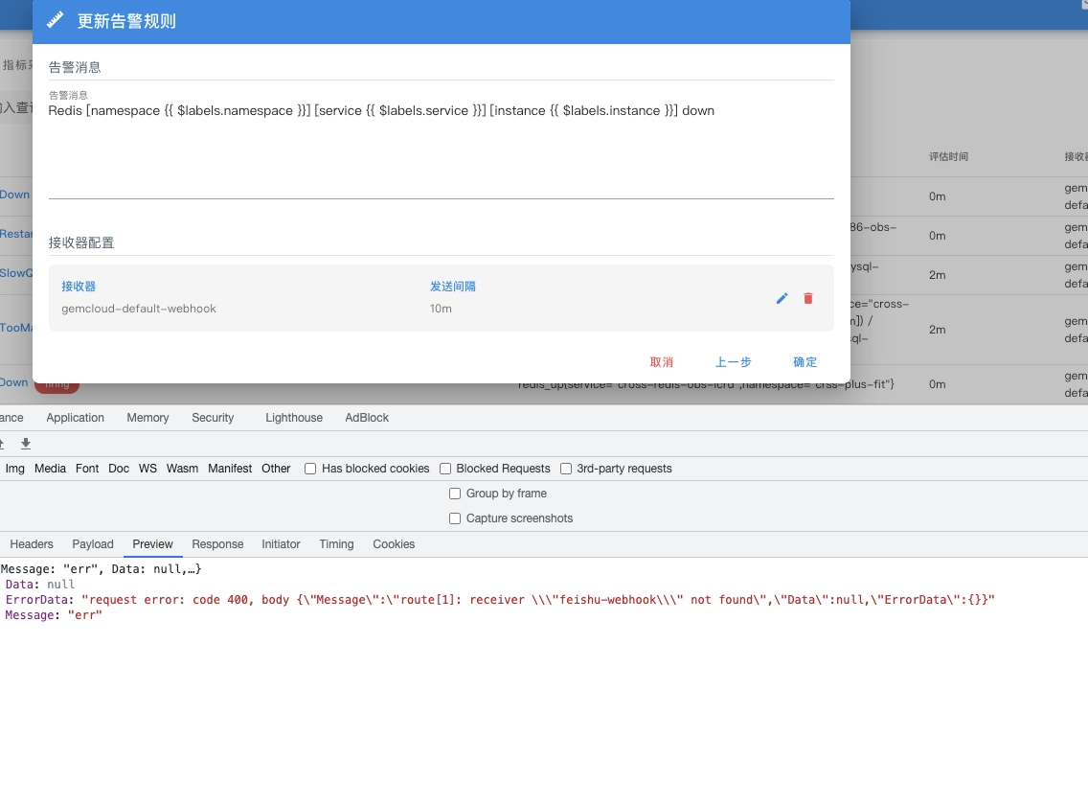Click the 接收器 column header
Image resolution: width=1088 pixels, height=805 pixels.
79,287
